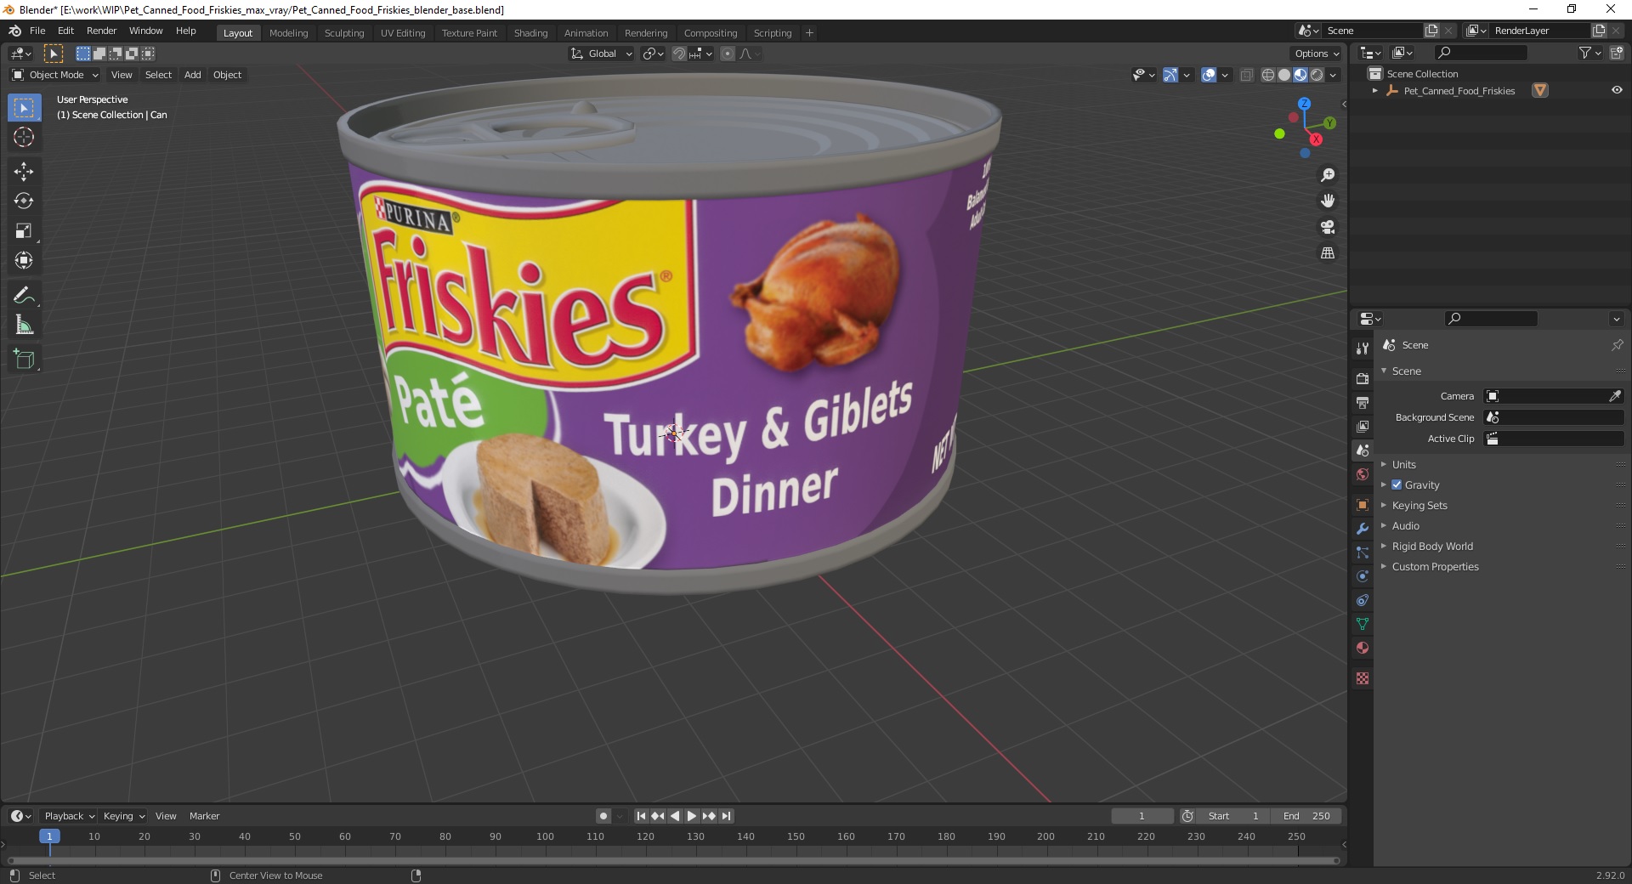Open the Options dropdown

[x=1316, y=54]
